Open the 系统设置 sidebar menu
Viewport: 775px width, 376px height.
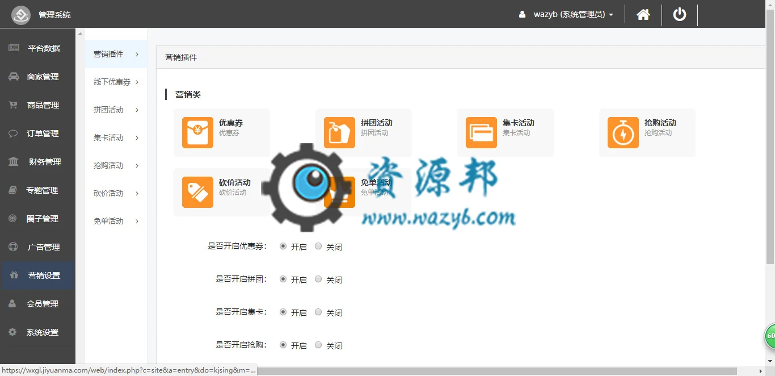tap(37, 332)
